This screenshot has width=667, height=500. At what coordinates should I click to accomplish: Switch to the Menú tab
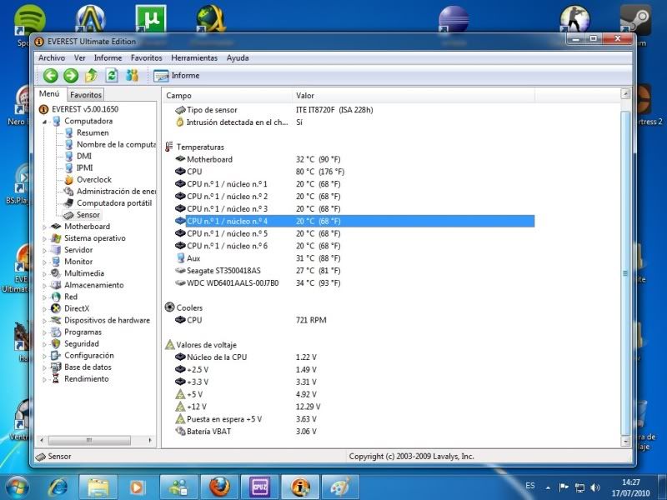(x=49, y=94)
